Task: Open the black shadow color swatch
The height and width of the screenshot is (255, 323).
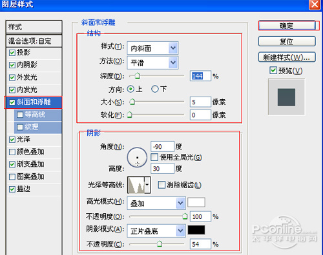Action: (x=196, y=230)
